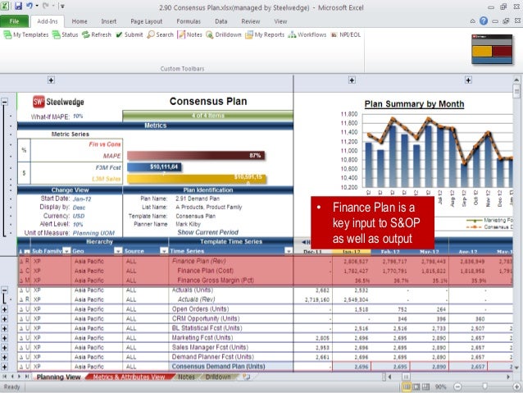Expand the column group above the chart title
The width and height of the screenshot is (523, 393).
[352, 80]
